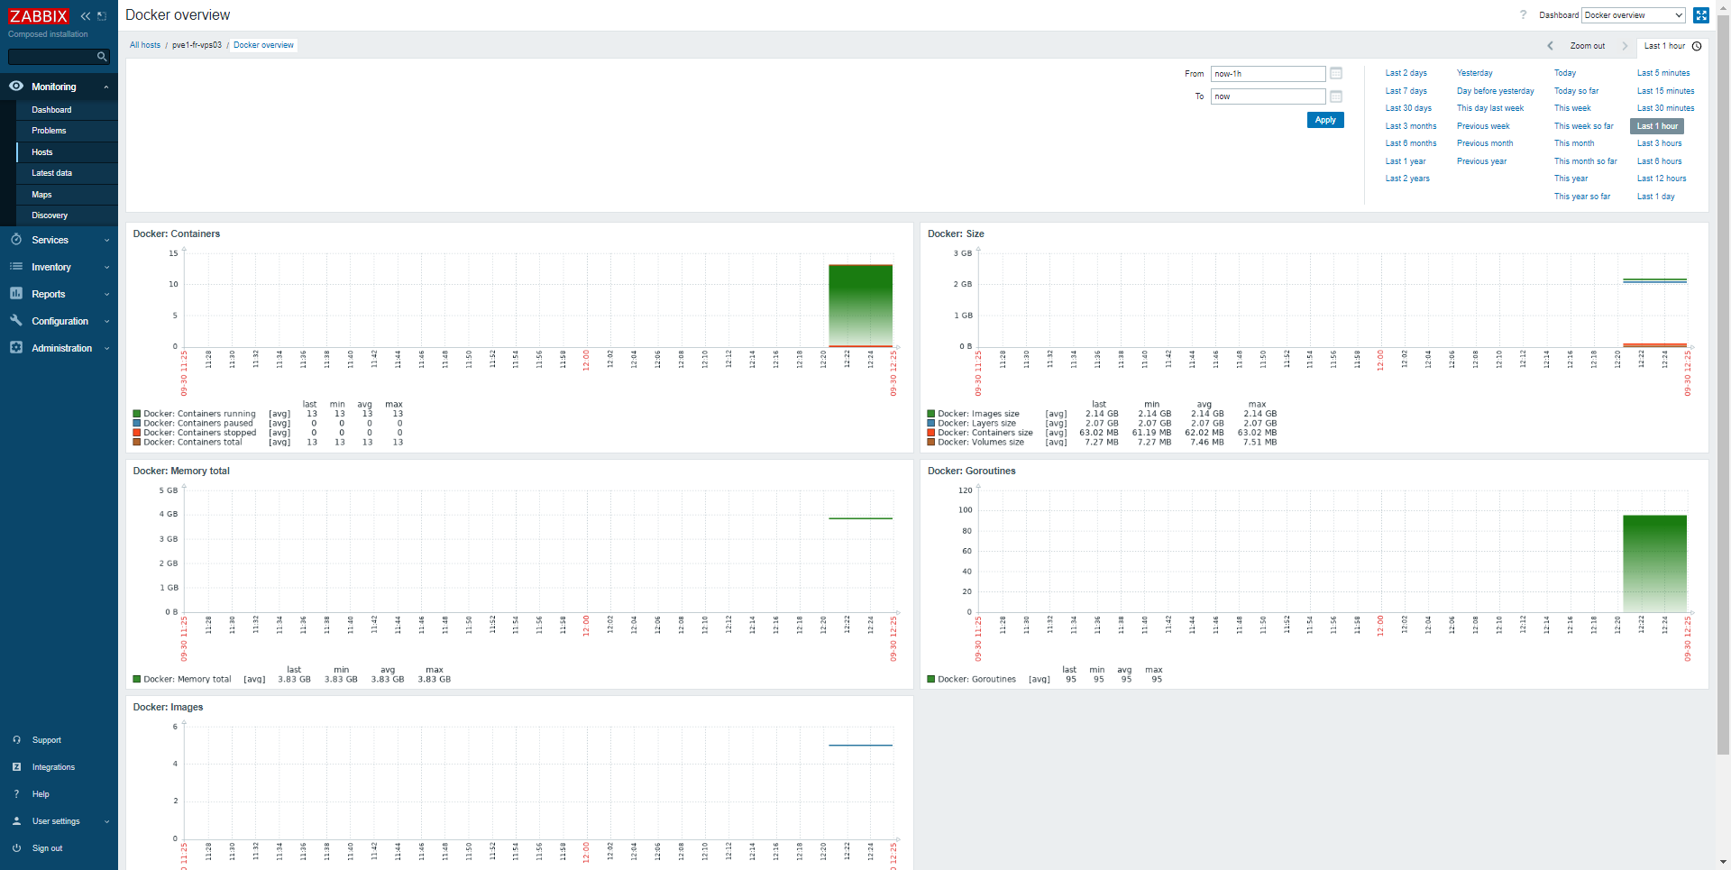The image size is (1731, 870).
Task: Click inside the From time input field
Action: [1267, 74]
